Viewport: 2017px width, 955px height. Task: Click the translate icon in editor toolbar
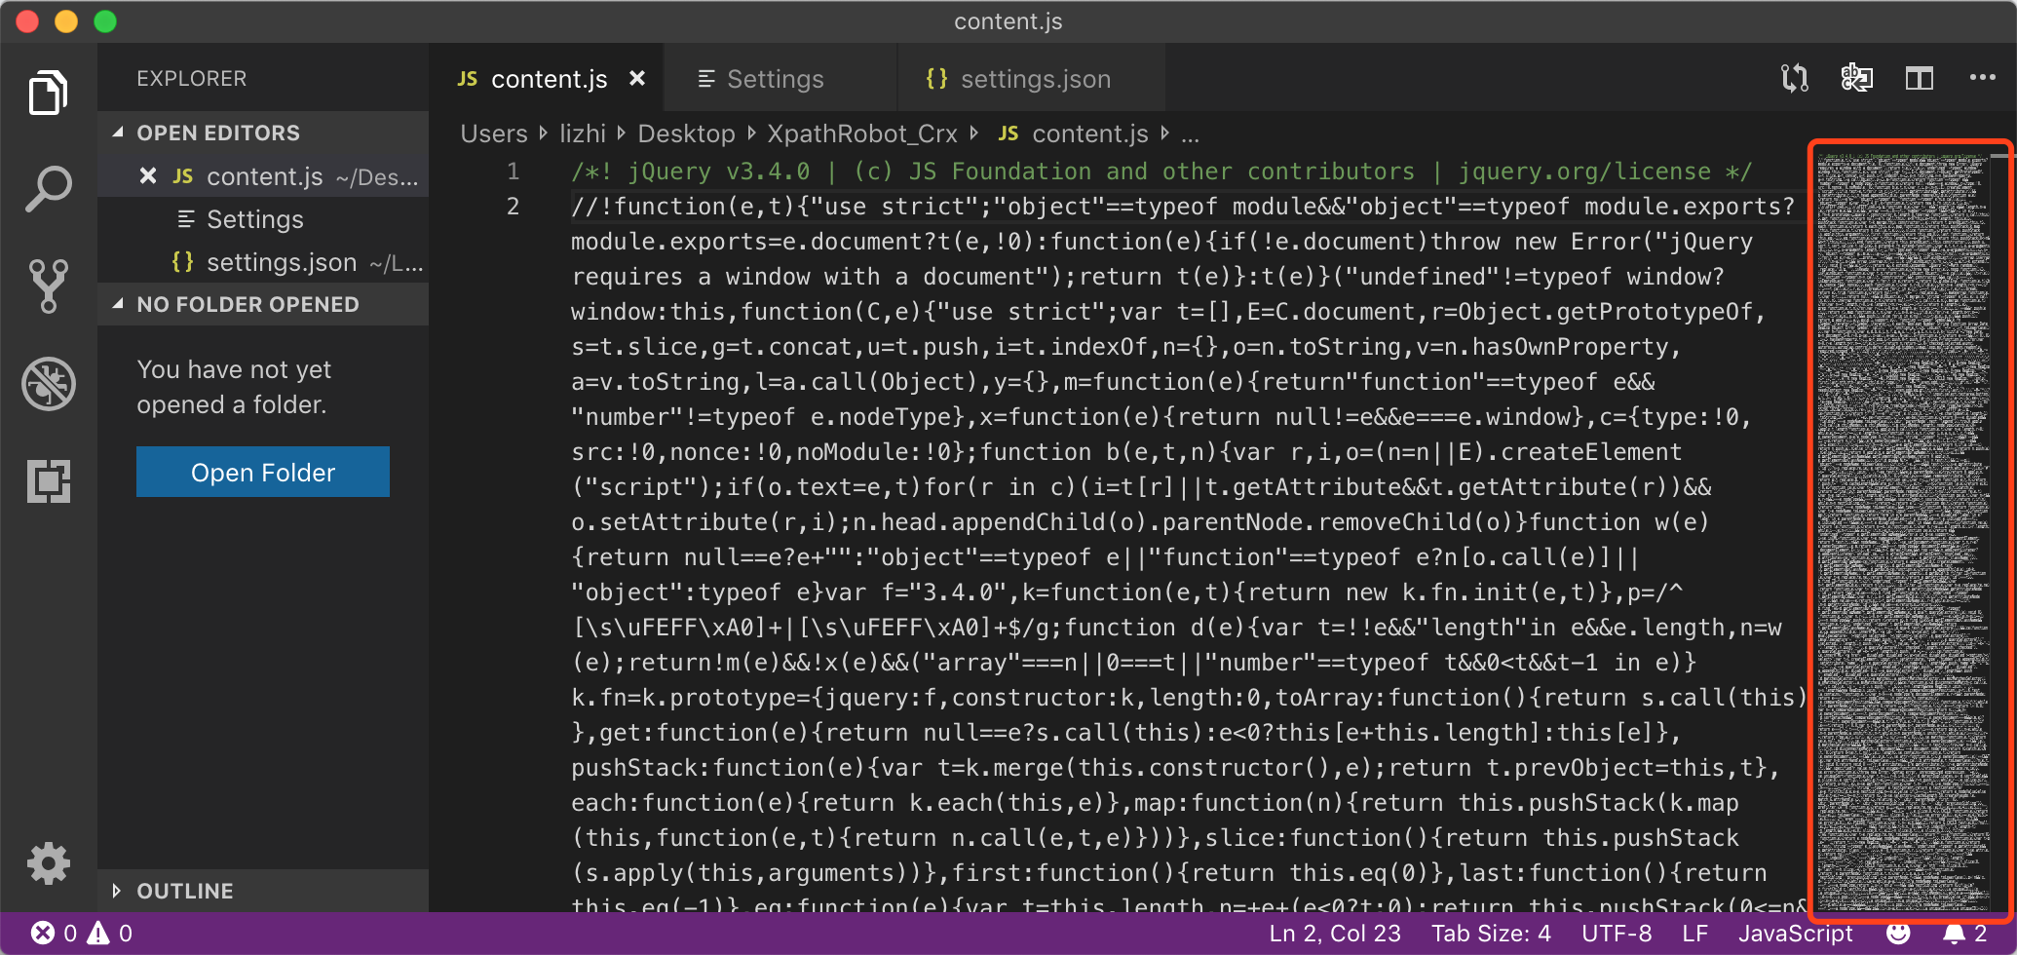pos(1856,78)
